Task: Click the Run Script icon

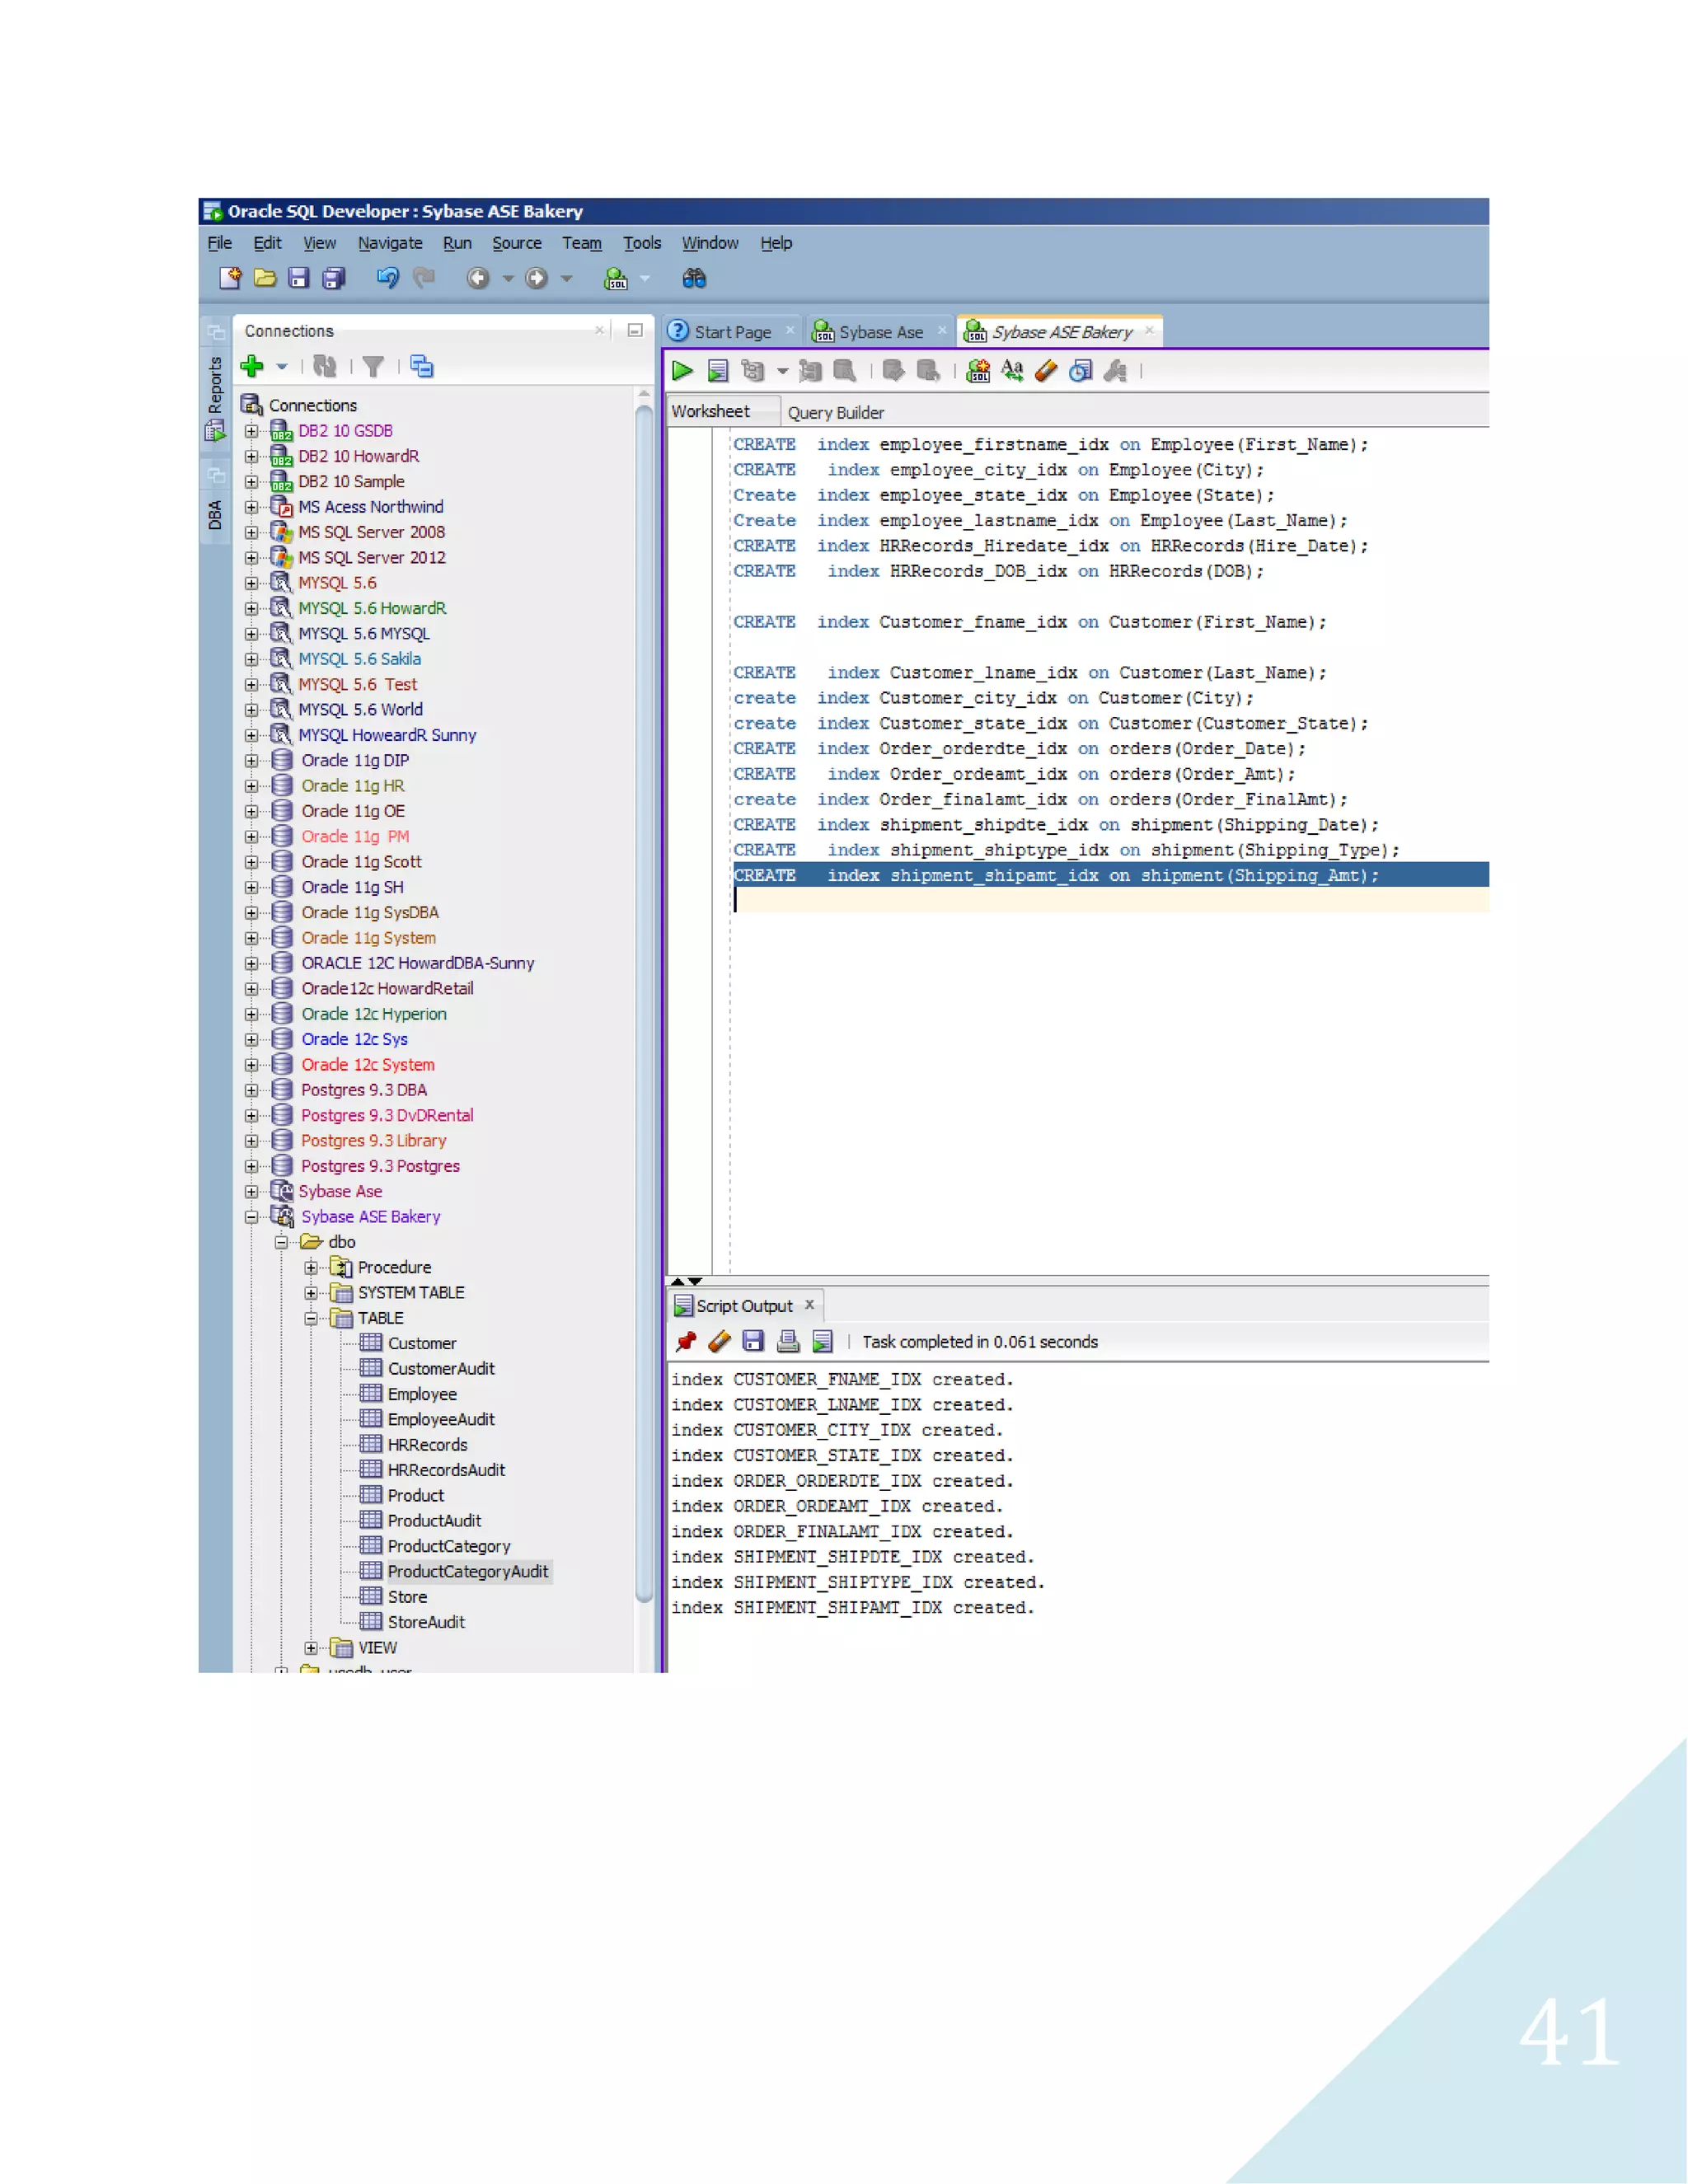Action: (717, 371)
